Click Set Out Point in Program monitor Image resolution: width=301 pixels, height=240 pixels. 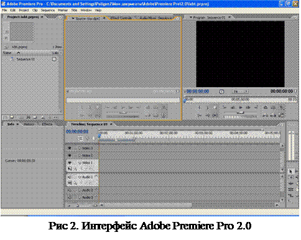click(x=207, y=108)
